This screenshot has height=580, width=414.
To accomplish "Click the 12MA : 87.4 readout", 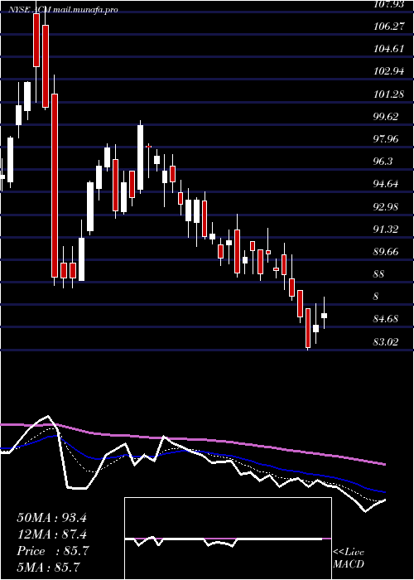I will tap(51, 534).
